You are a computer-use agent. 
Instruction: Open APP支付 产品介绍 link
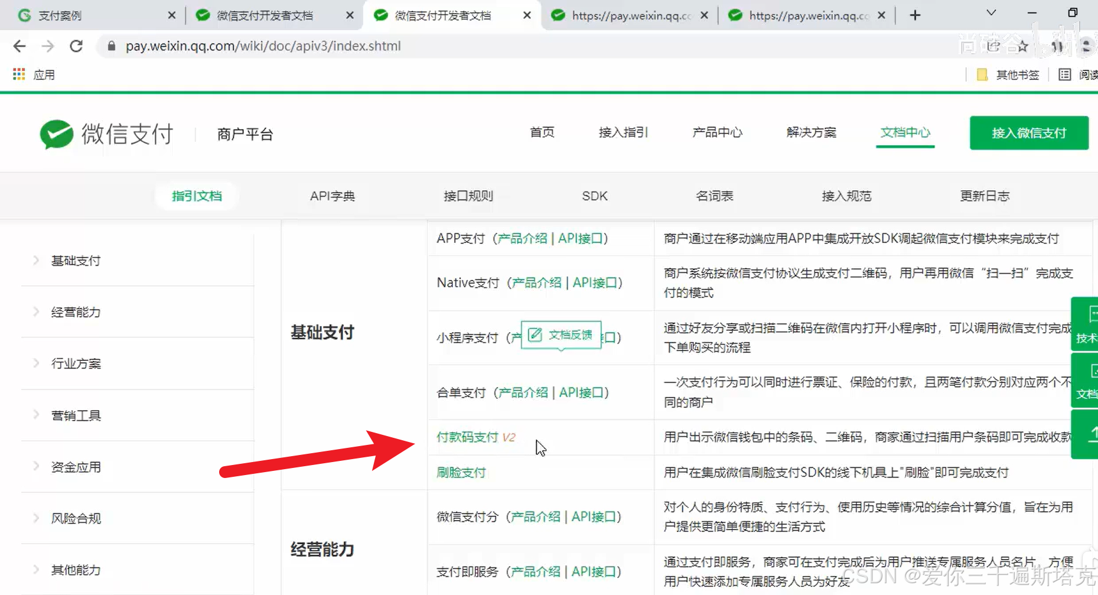(522, 239)
